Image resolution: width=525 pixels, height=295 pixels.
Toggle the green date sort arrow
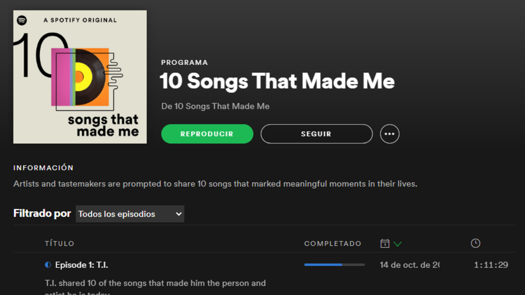(x=397, y=243)
